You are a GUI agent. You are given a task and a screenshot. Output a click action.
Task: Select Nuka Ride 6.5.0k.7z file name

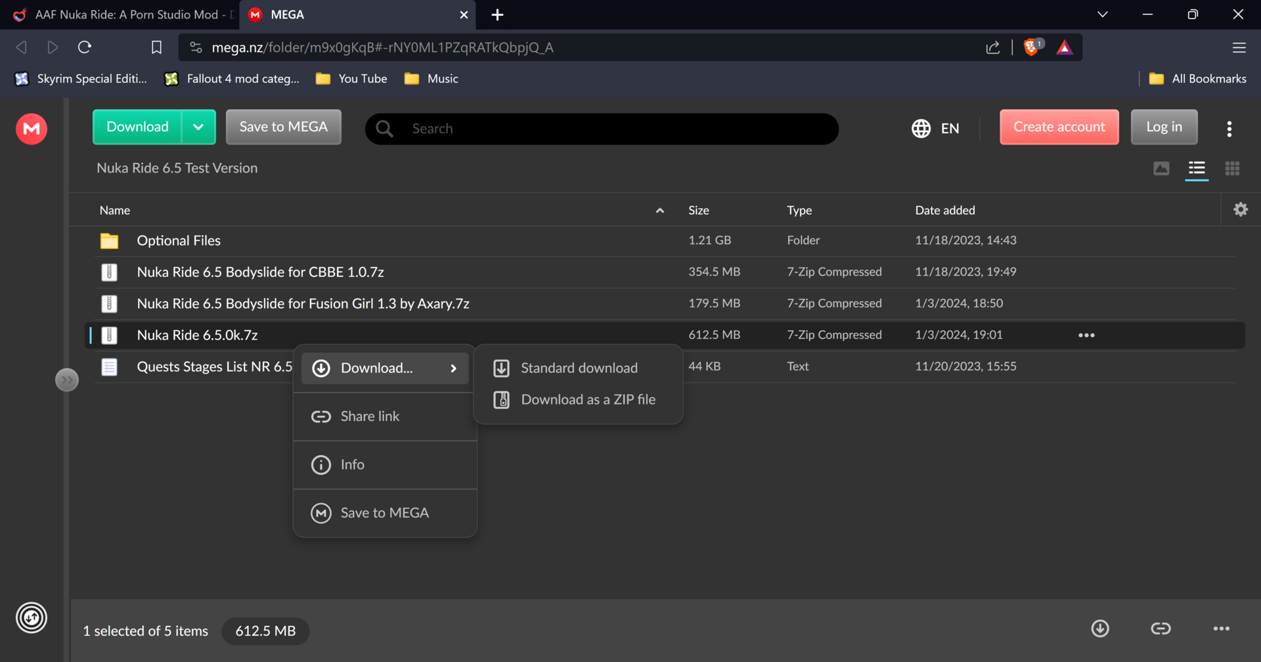(x=197, y=335)
